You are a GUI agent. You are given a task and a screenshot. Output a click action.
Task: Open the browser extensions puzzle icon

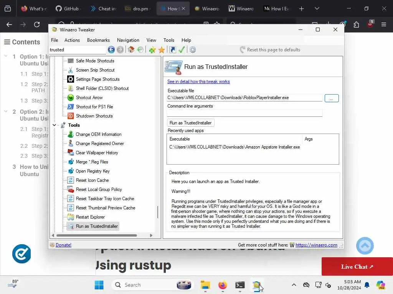[356, 24]
